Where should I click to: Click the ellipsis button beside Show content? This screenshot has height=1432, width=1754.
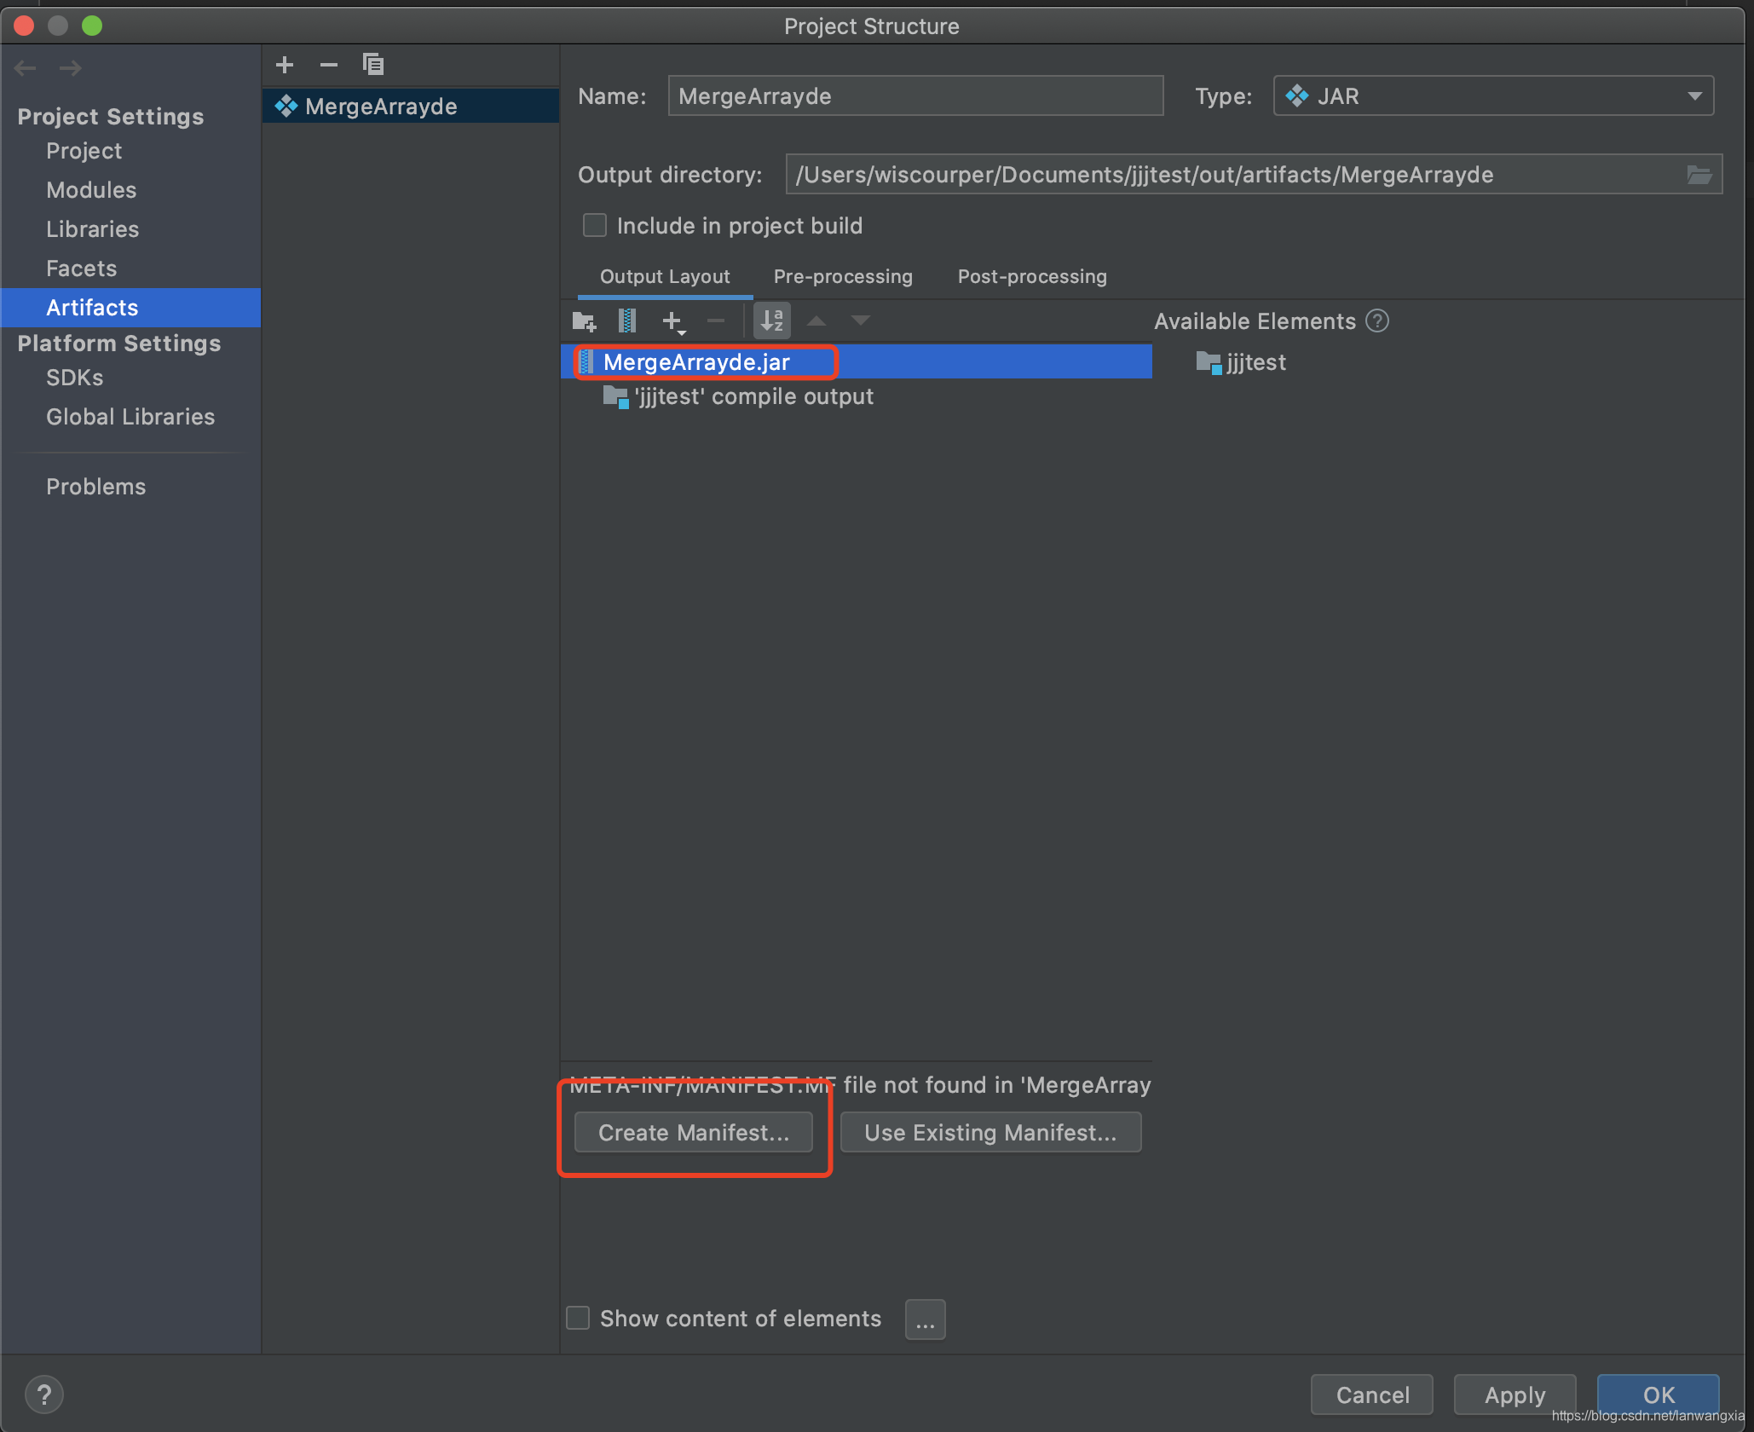[x=925, y=1320]
